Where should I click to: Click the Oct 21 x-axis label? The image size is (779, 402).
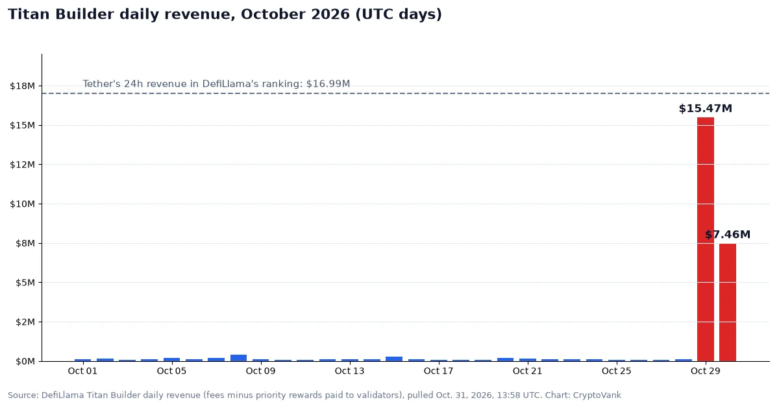pyautogui.click(x=527, y=371)
